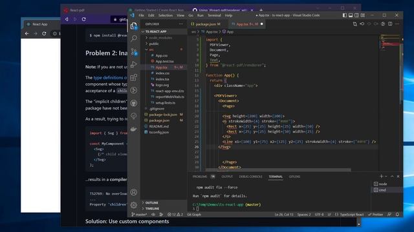This screenshot has height=232, width=414.
Task: Click UTF-8 encoding in status bar
Action: 319,215
